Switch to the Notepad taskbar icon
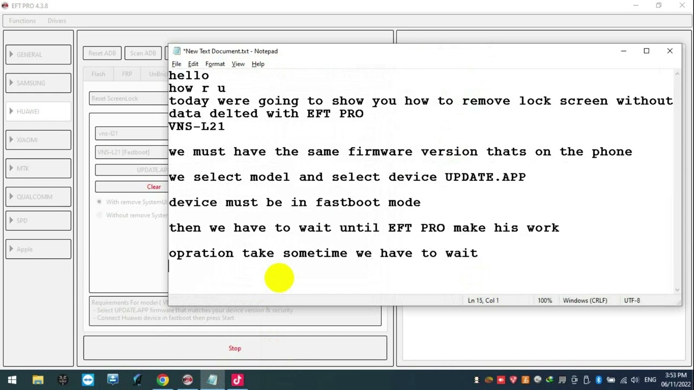This screenshot has width=694, height=390. coord(213,380)
